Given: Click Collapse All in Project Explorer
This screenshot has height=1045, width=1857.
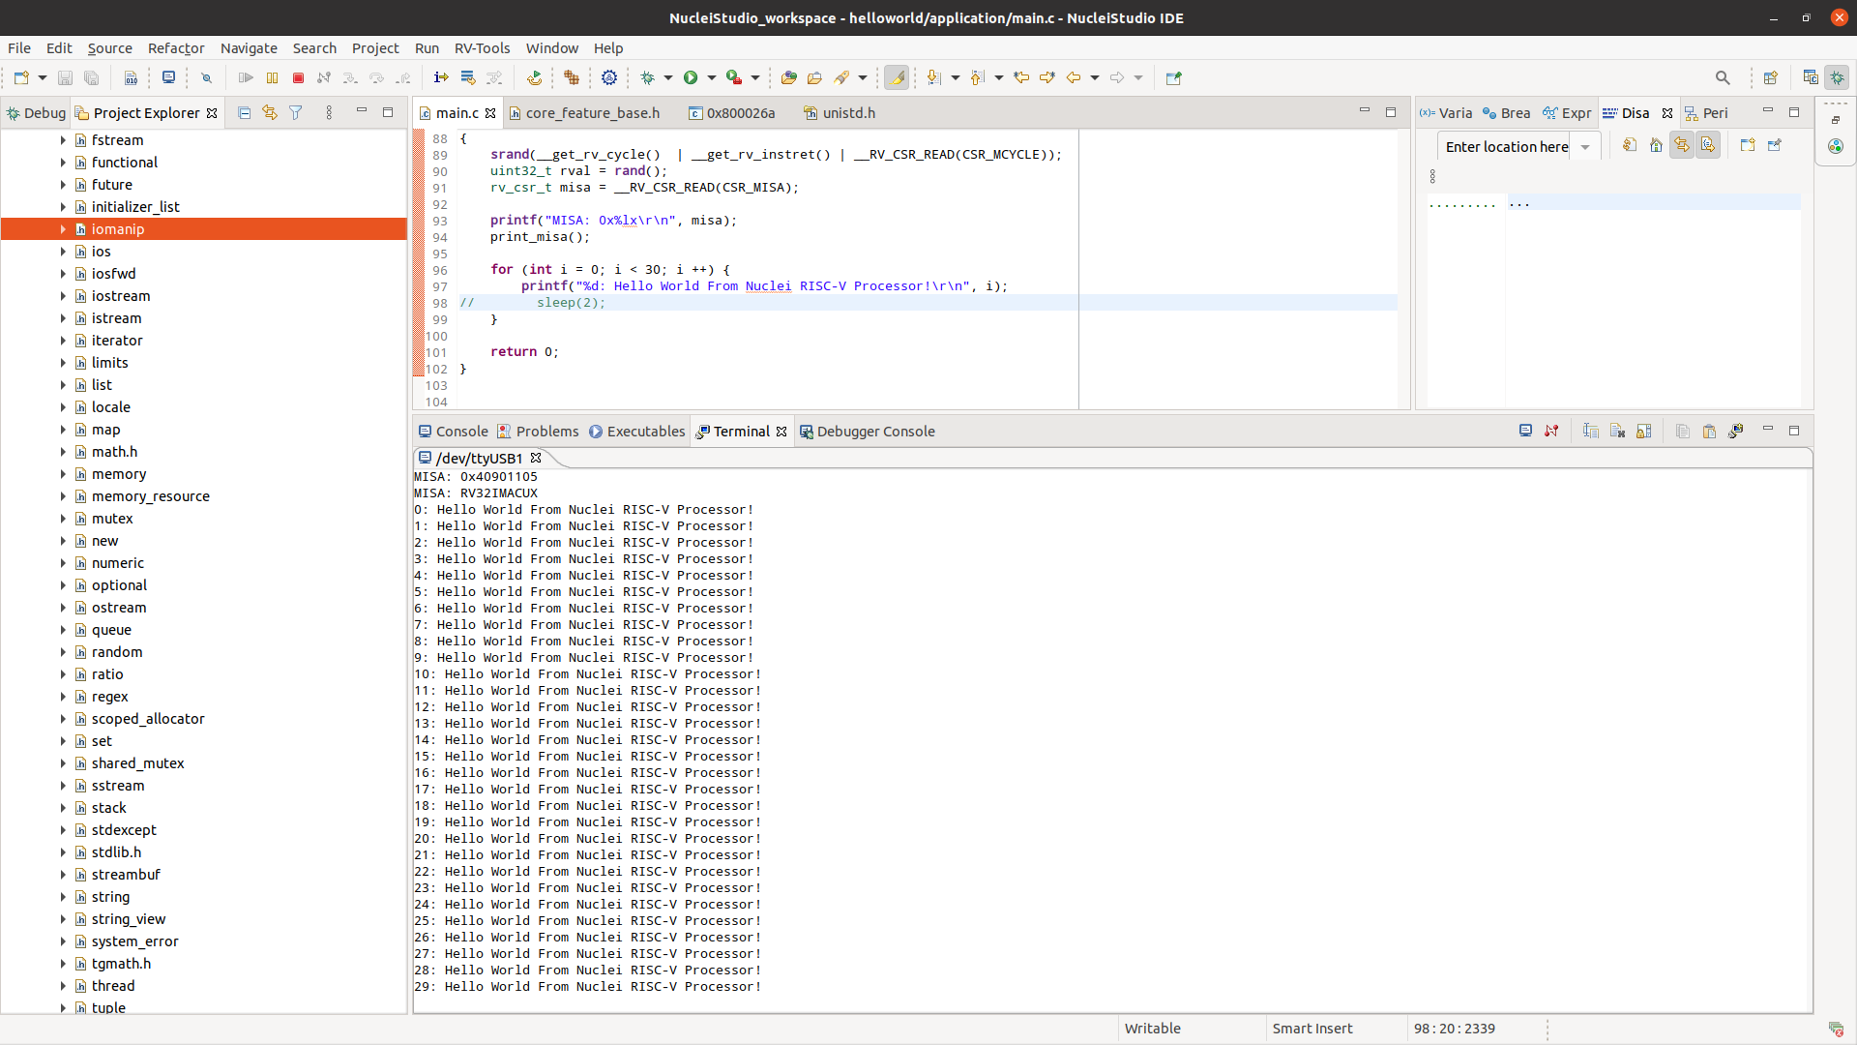Looking at the screenshot, I should [244, 113].
